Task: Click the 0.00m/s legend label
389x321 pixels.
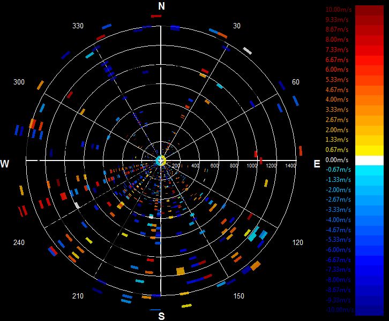Action: 337,160
